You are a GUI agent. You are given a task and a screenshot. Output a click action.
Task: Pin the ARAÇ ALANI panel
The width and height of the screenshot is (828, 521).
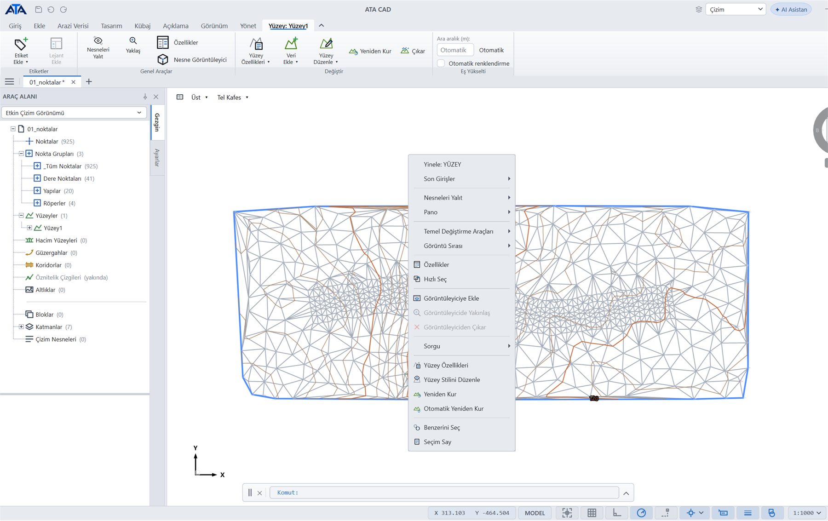click(x=145, y=97)
